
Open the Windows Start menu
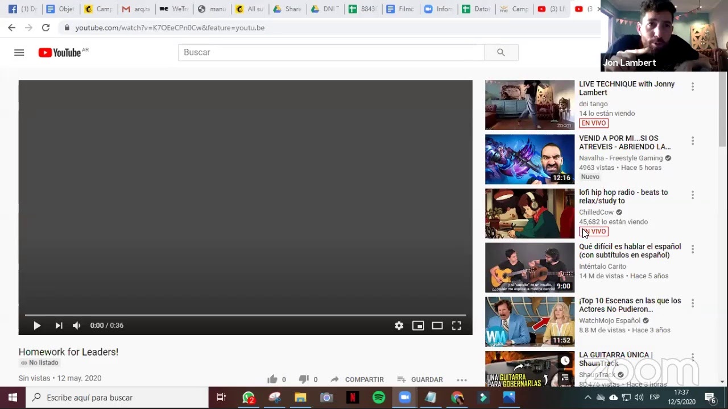tap(13, 398)
